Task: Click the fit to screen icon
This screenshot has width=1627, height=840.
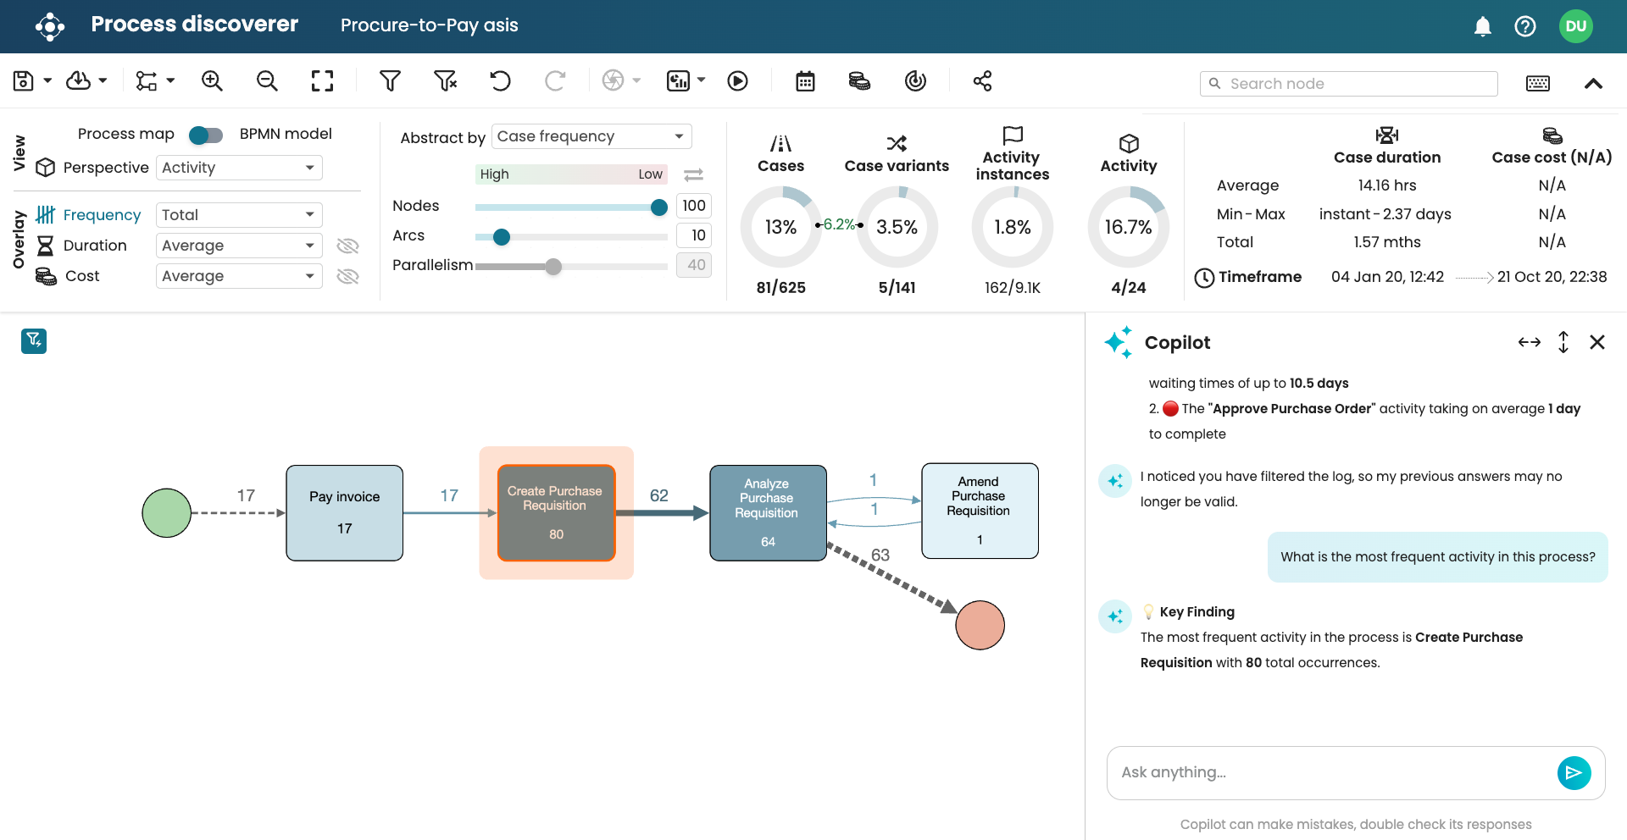Action: 322,81
